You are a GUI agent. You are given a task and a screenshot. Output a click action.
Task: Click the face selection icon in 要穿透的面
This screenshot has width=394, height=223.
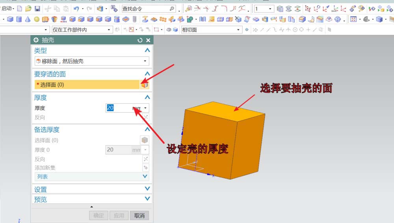tap(145, 85)
